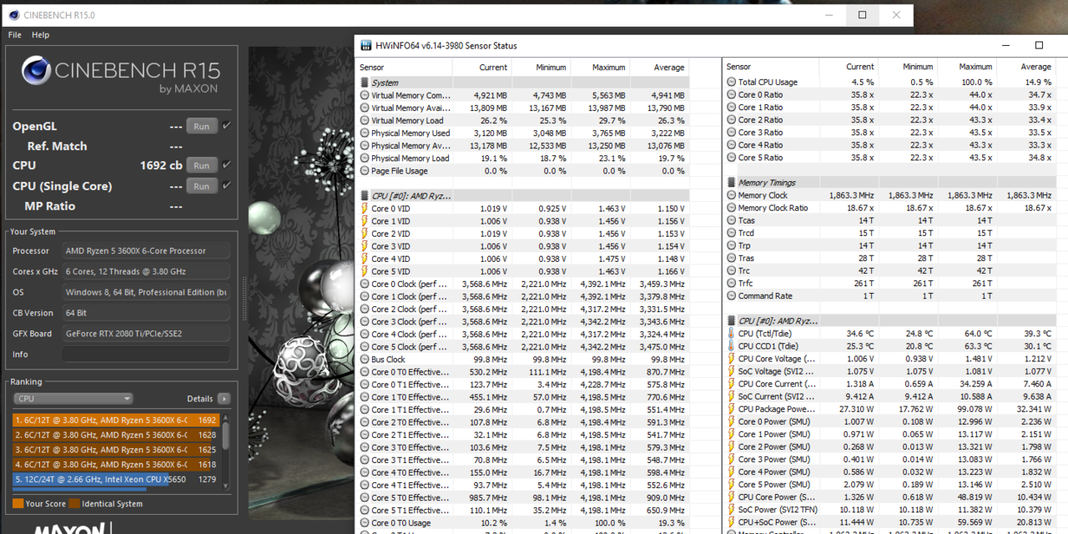Image resolution: width=1068 pixels, height=534 pixels.
Task: Toggle the OpenGL test checkmark
Action: [x=226, y=126]
